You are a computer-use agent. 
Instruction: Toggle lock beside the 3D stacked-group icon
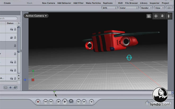point(15,37)
